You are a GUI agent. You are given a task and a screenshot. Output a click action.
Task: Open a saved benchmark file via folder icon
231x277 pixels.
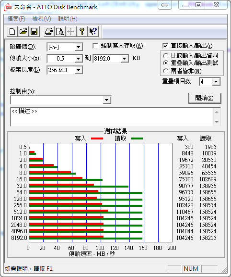tap(23, 32)
